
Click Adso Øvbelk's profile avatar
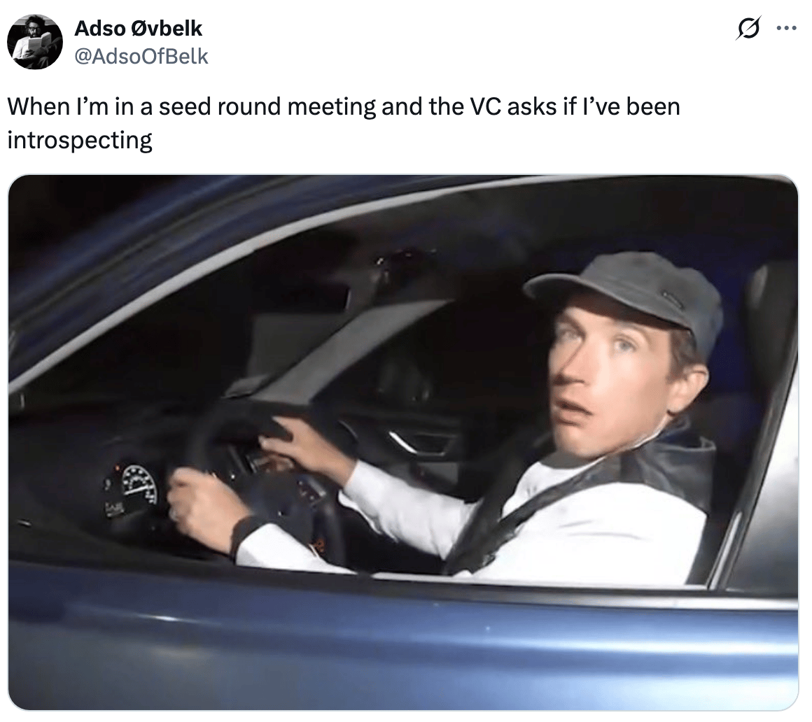pos(35,41)
